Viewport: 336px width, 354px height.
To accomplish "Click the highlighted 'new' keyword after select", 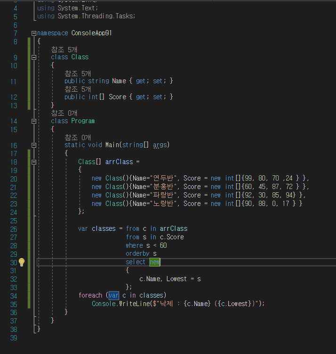I will tap(155, 262).
